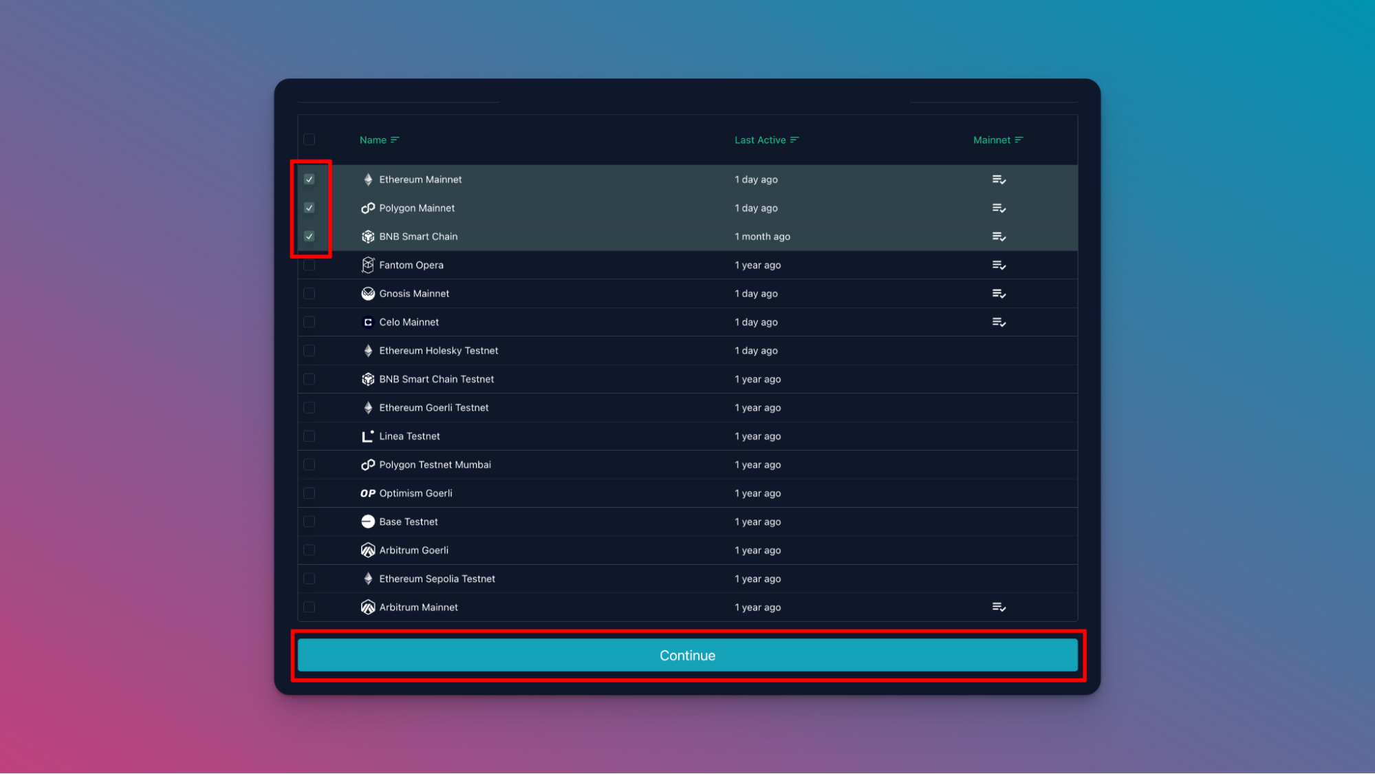Click '1 year ago' in Arbitrum Mainnet row
The width and height of the screenshot is (1375, 774).
click(757, 608)
